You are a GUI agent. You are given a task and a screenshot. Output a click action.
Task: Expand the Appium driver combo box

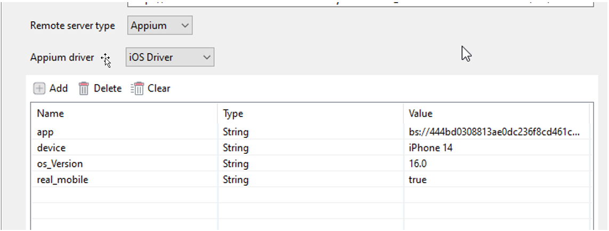170,57
